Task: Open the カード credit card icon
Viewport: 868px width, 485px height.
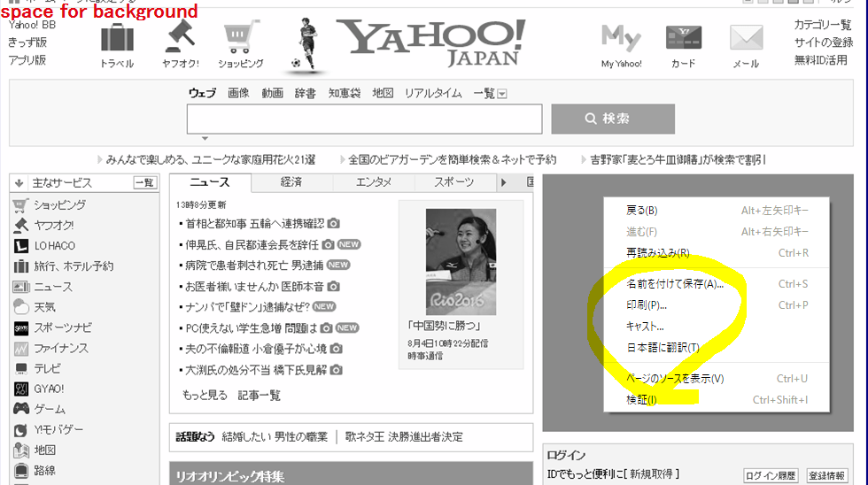Action: coord(684,37)
